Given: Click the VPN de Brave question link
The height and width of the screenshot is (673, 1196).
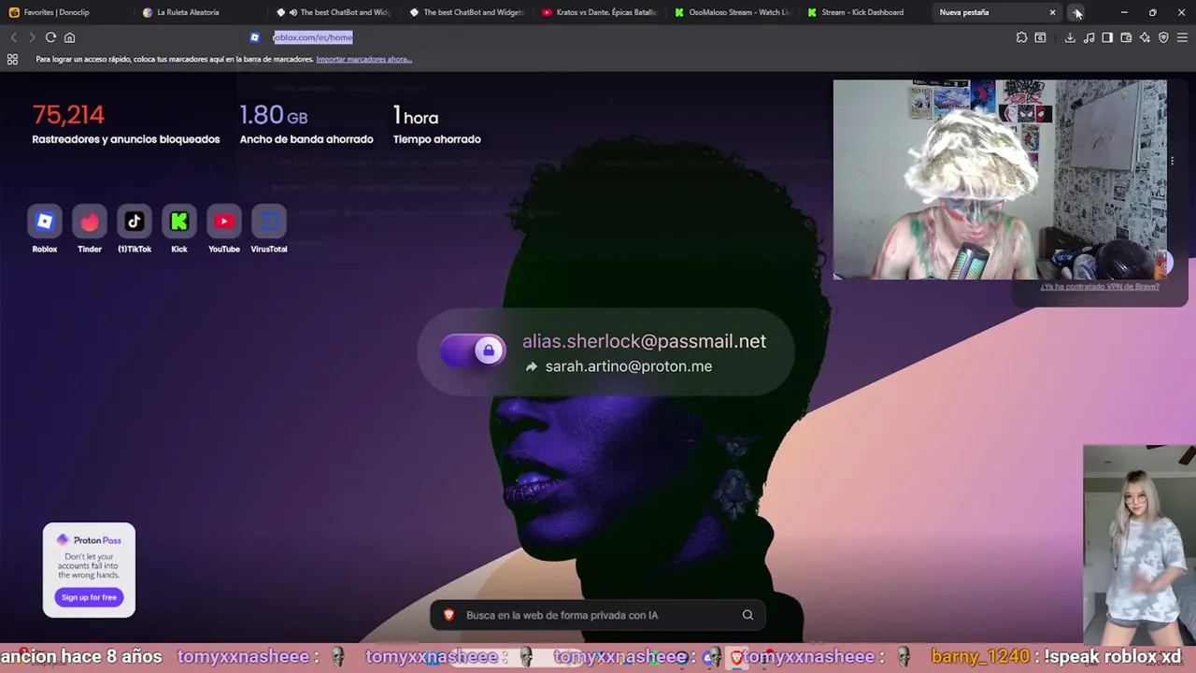Looking at the screenshot, I should tap(1100, 287).
